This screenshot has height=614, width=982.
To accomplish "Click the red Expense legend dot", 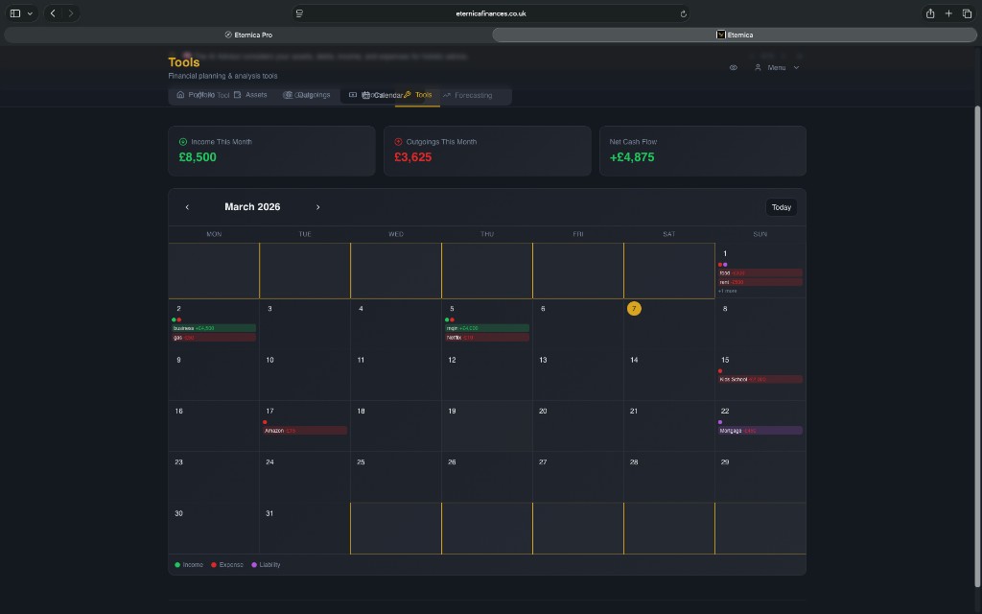I will (x=213, y=564).
